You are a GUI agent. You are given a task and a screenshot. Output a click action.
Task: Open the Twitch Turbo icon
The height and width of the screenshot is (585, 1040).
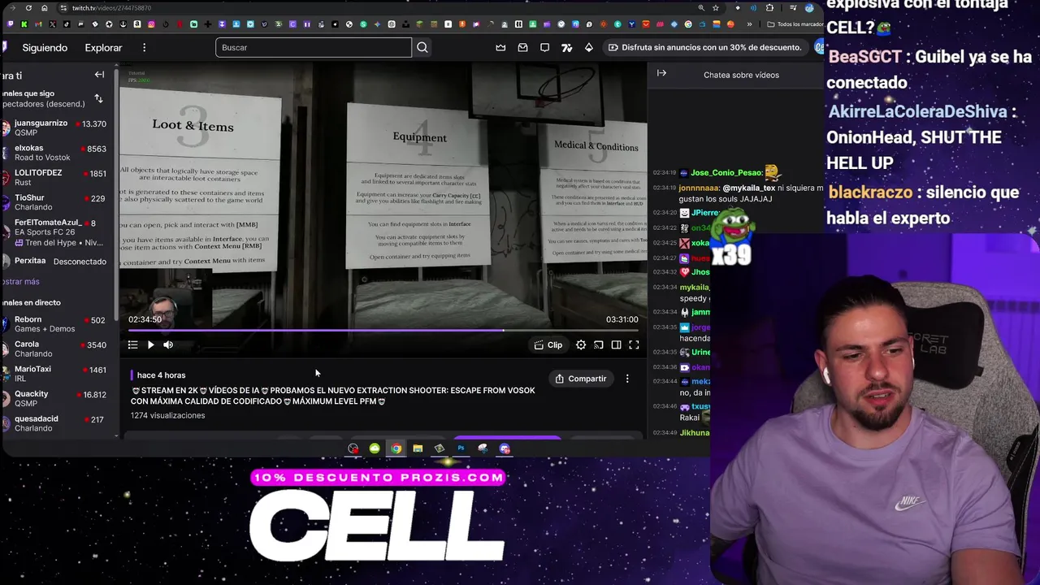click(x=567, y=48)
